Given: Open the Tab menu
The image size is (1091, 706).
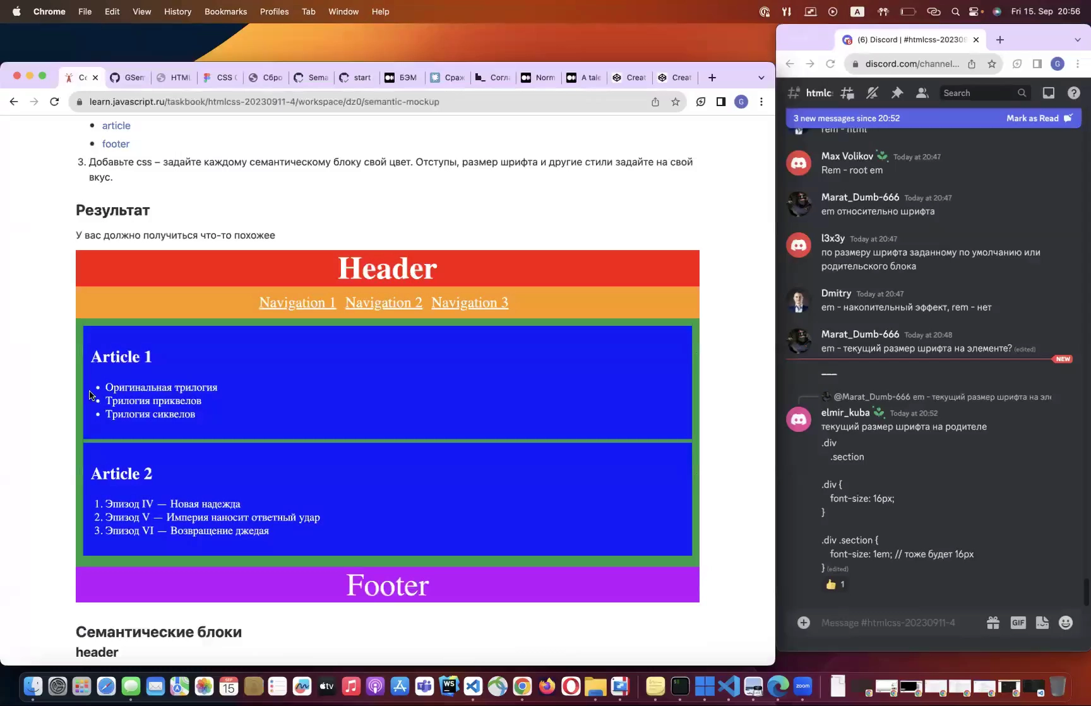Looking at the screenshot, I should (308, 11).
